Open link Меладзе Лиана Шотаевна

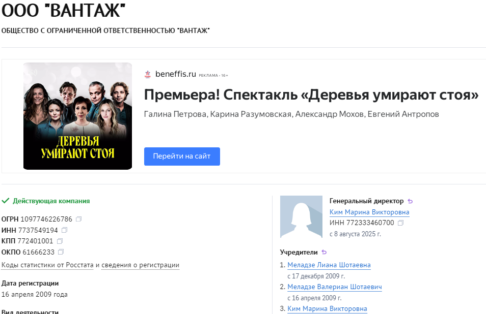pos(329,265)
